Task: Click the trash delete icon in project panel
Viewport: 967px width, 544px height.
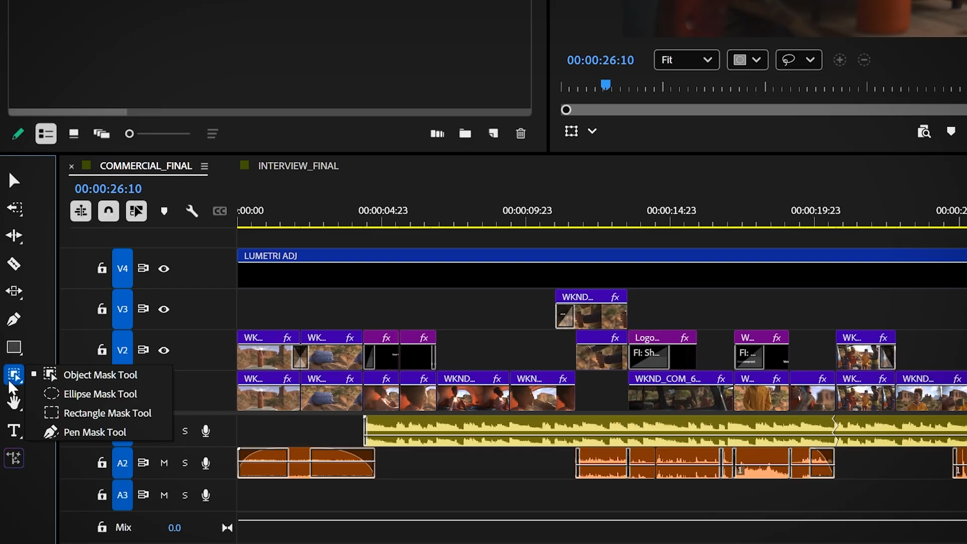Action: 521,133
